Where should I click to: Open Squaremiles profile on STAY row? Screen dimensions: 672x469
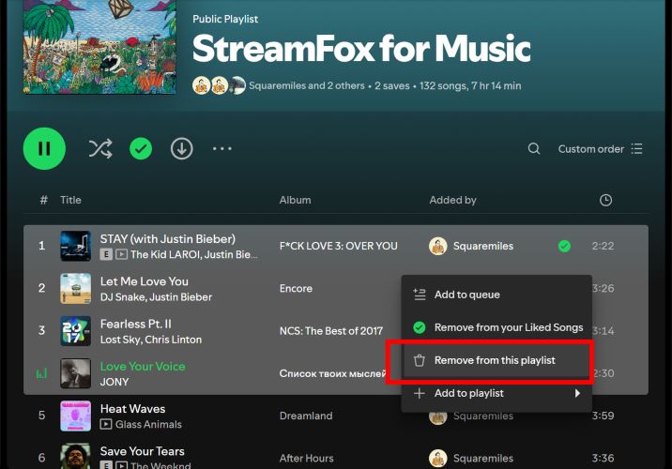483,246
